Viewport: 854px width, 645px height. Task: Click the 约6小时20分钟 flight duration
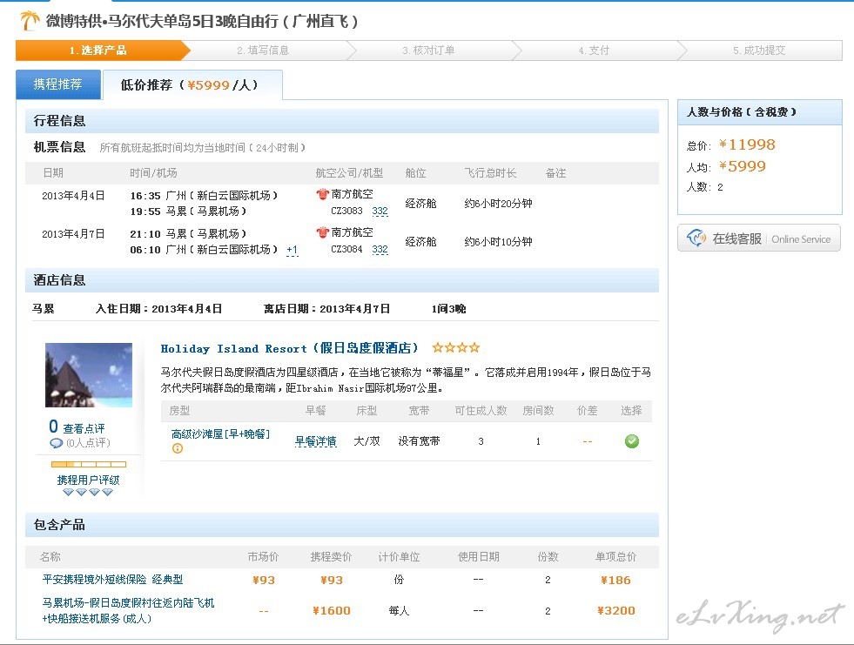point(498,203)
